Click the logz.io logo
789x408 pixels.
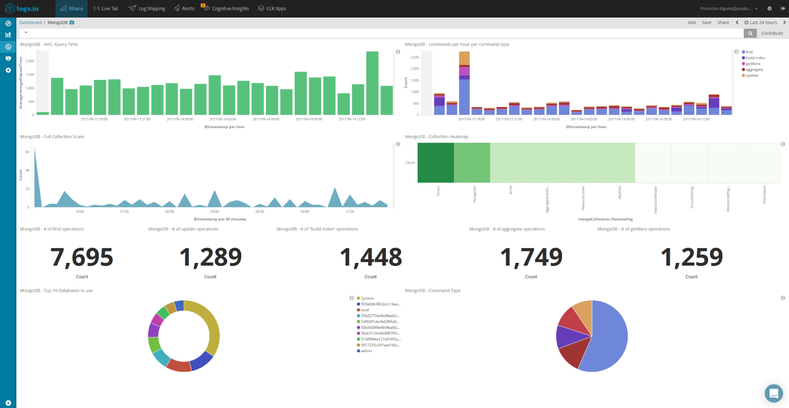tap(22, 8)
